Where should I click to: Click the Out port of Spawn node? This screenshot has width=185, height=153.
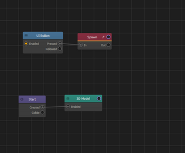pos(108,45)
